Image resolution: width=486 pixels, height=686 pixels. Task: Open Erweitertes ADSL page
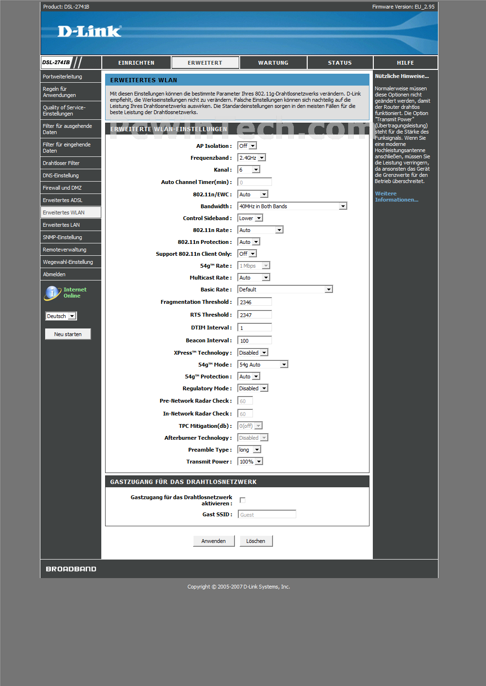pyautogui.click(x=71, y=200)
